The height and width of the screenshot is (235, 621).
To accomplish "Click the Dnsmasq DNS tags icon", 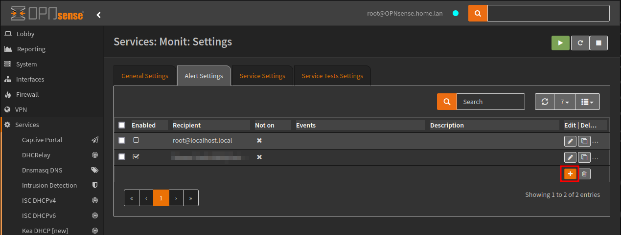I will pyautogui.click(x=95, y=170).
